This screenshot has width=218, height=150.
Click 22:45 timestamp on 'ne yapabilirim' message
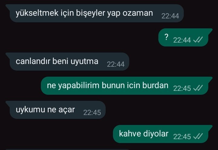[x=182, y=88]
